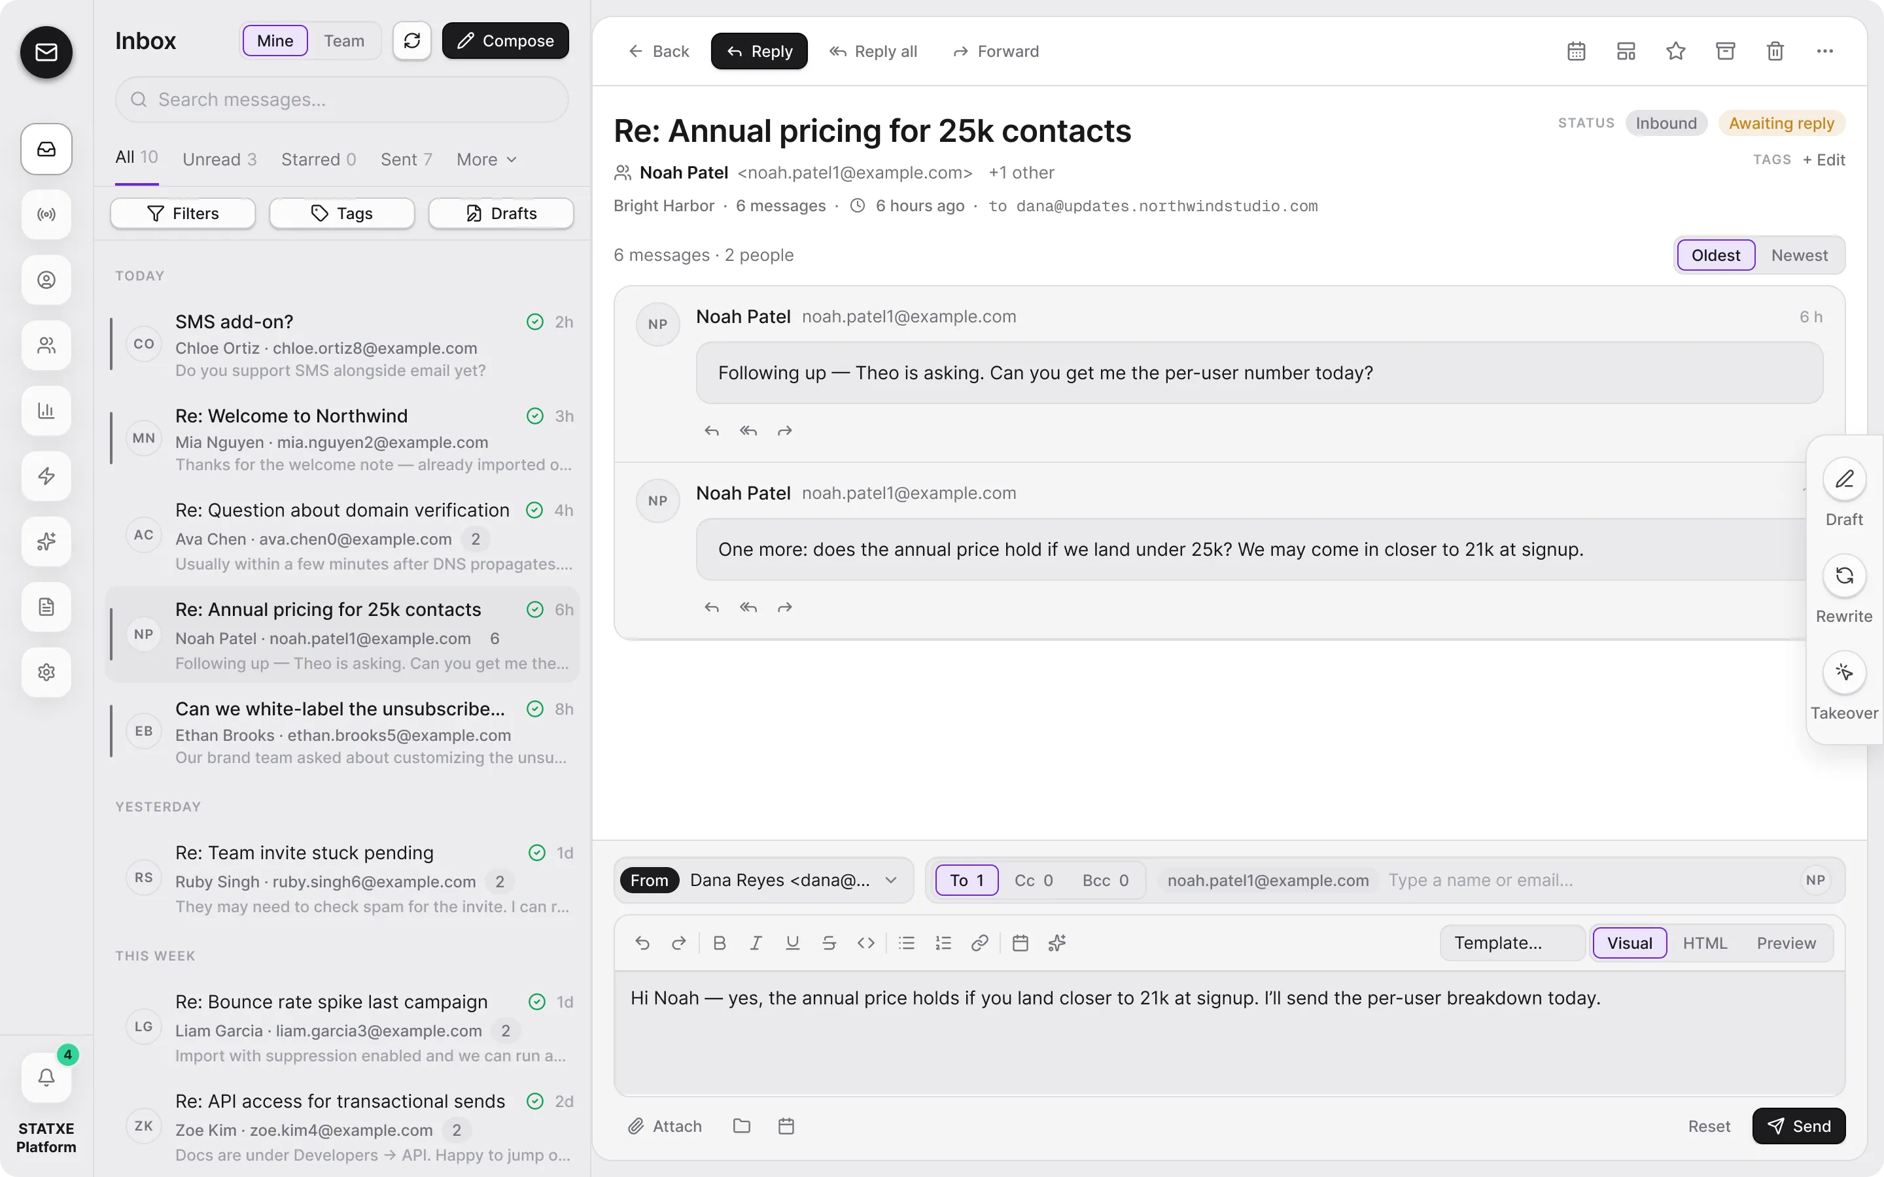The width and height of the screenshot is (1884, 1177).
Task: Open the lightning bolt automations sidebar icon
Action: pos(46,475)
